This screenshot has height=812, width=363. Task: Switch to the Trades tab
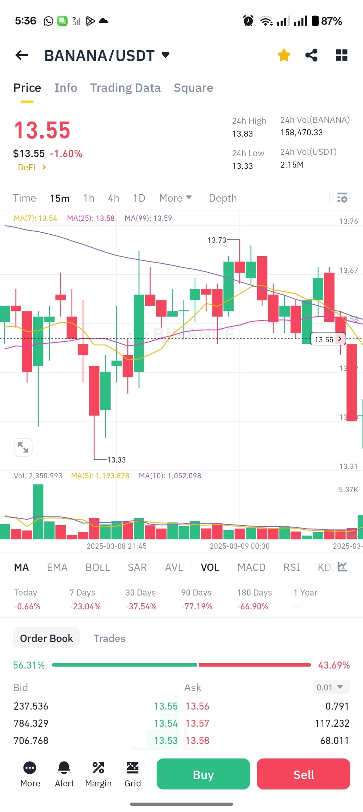point(109,638)
